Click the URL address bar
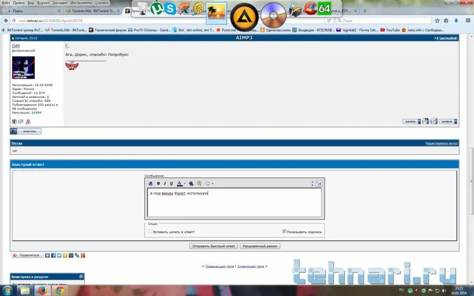Screen dimensions: 474x296 (x=172, y=21)
